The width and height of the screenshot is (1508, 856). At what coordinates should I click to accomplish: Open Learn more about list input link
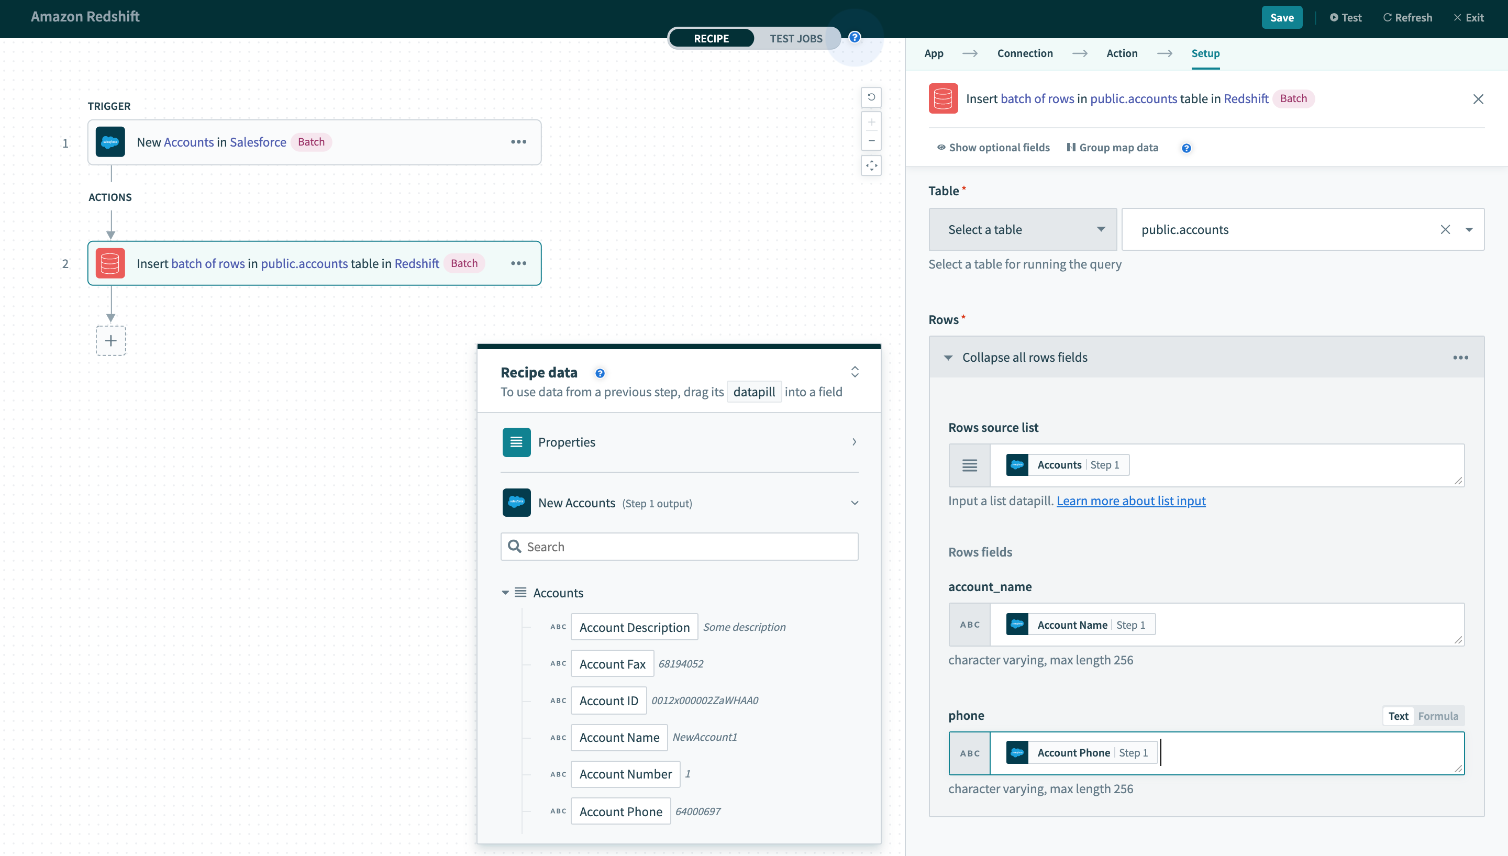1130,501
